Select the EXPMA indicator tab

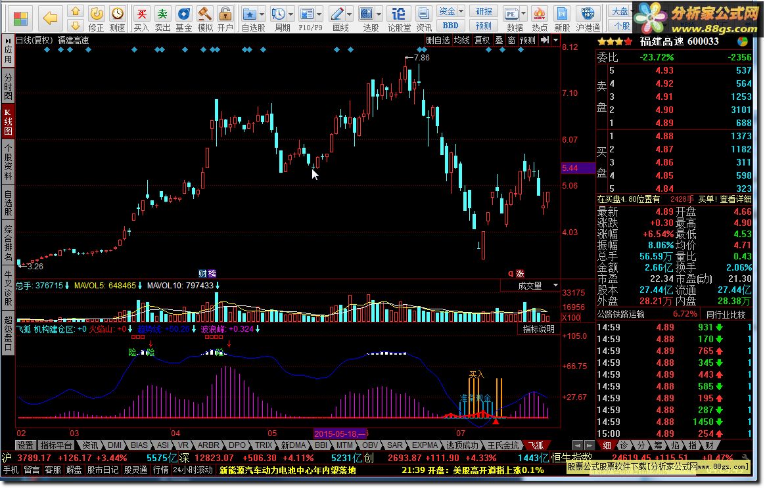425,445
